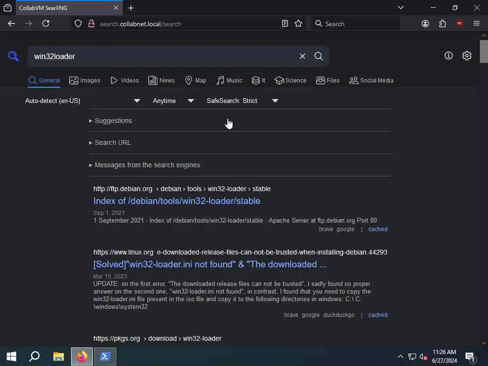
Task: Click the www.linux.org result URL
Action: 240,252
